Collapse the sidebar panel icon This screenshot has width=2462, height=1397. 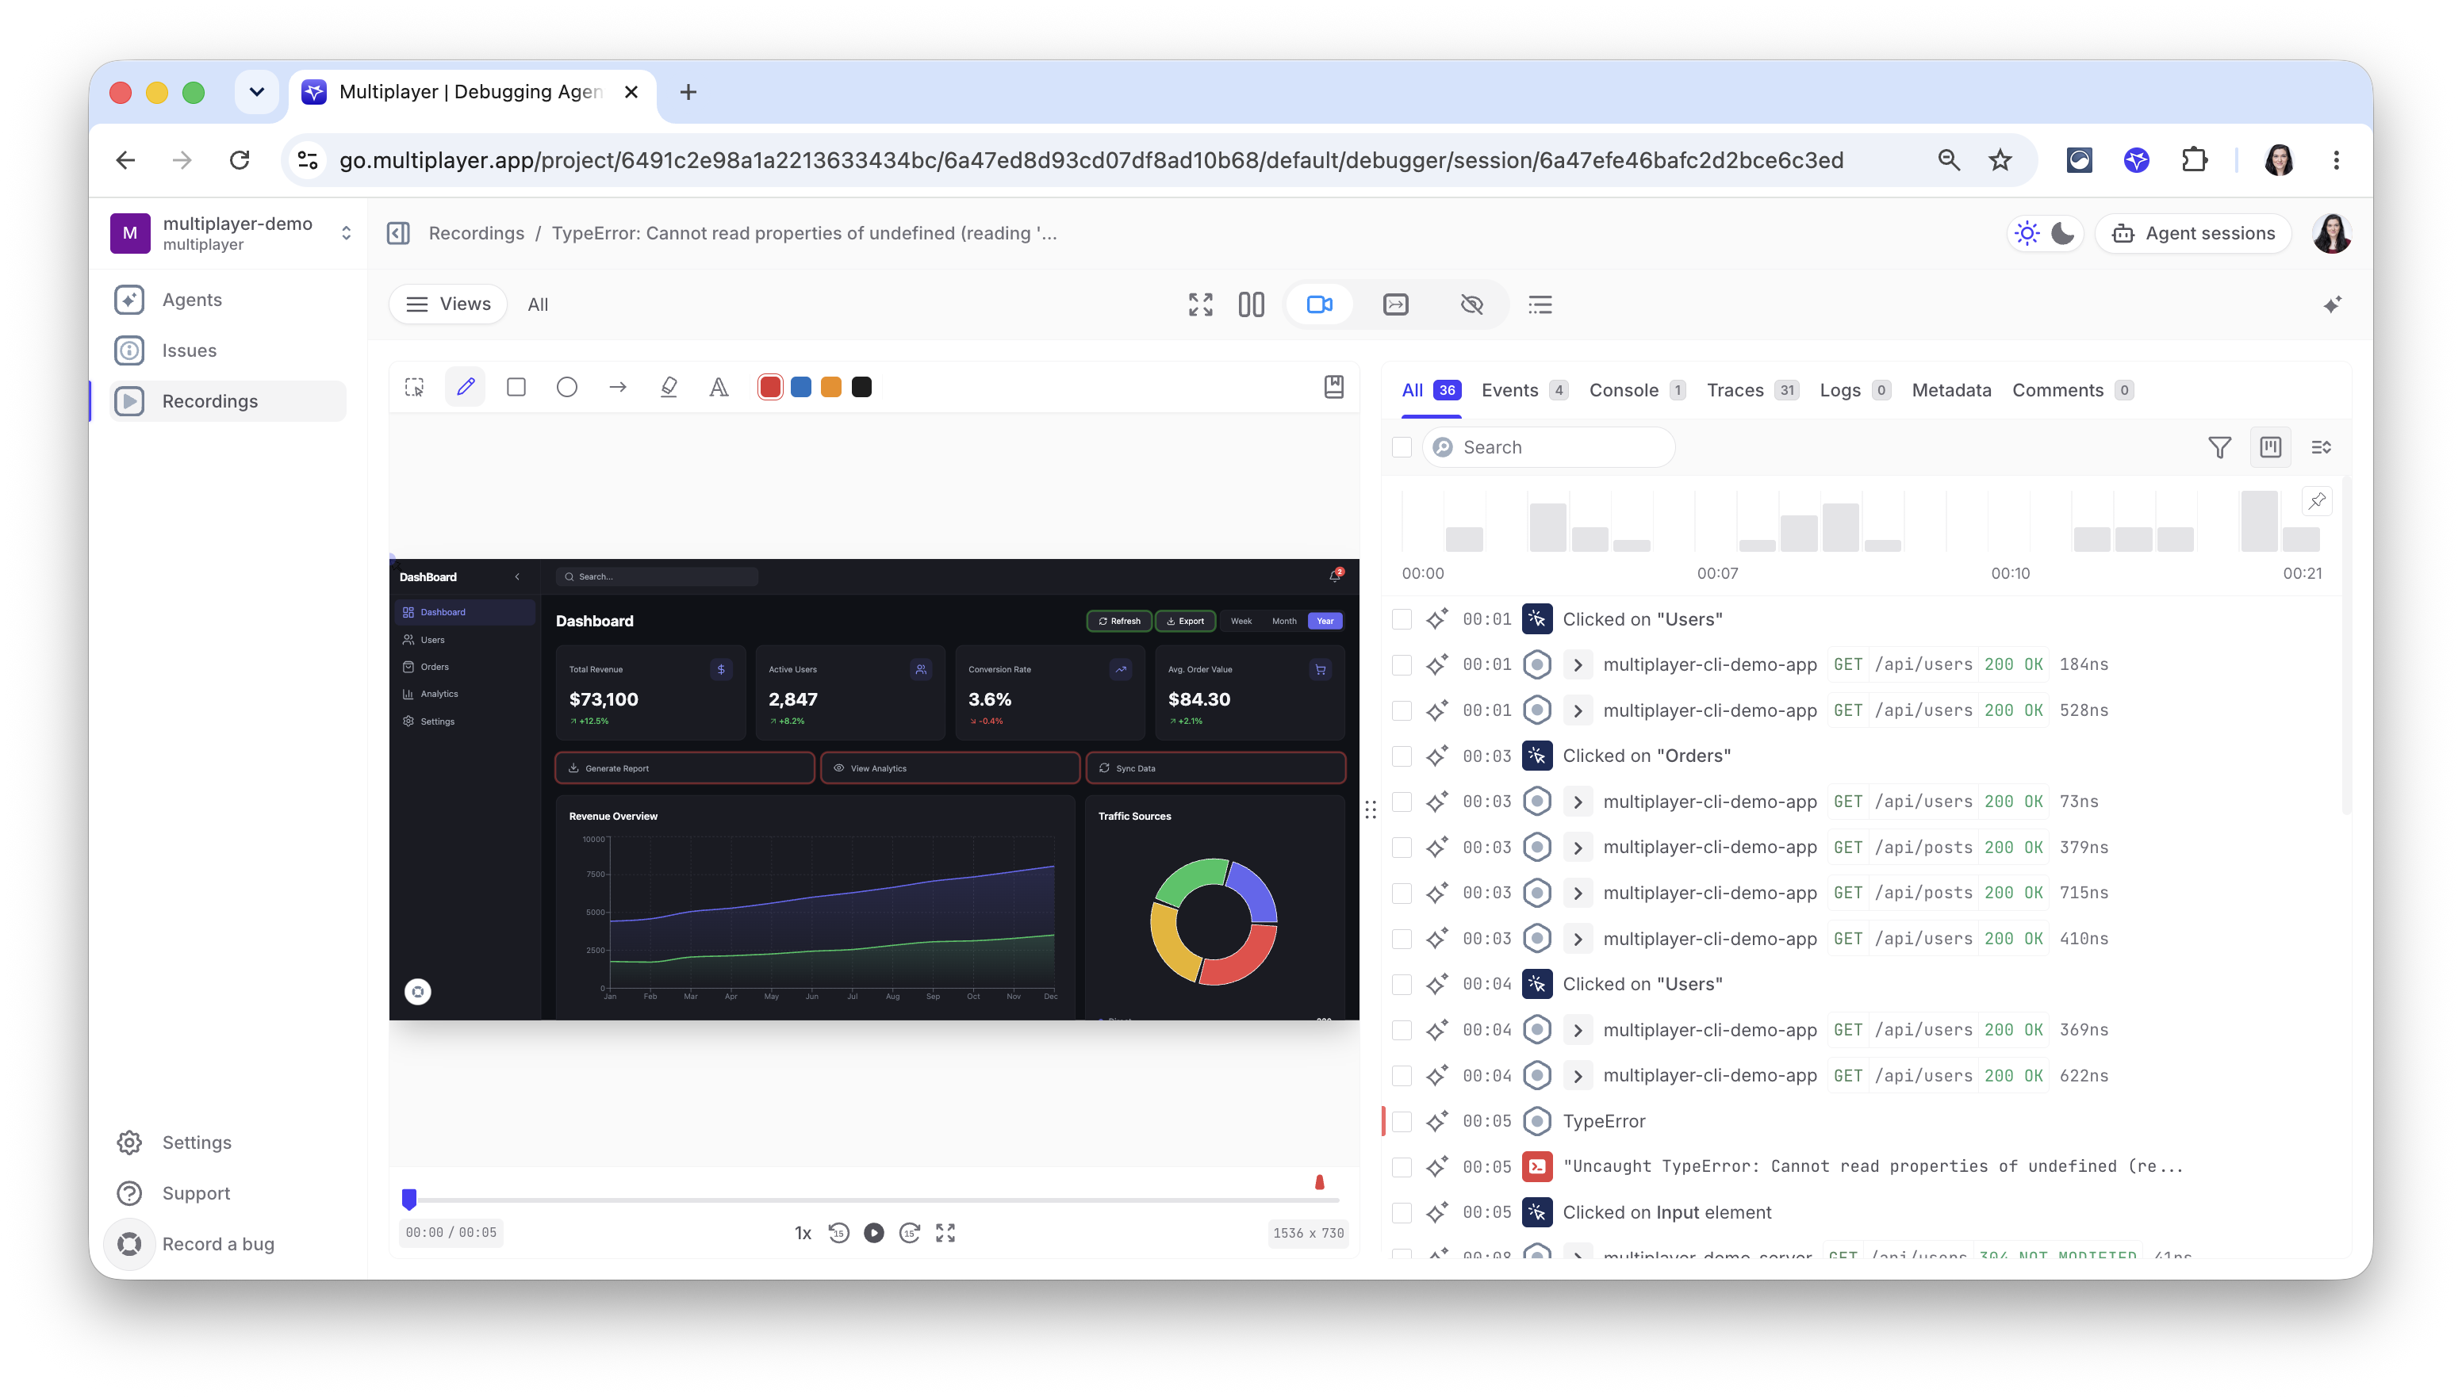(x=398, y=233)
